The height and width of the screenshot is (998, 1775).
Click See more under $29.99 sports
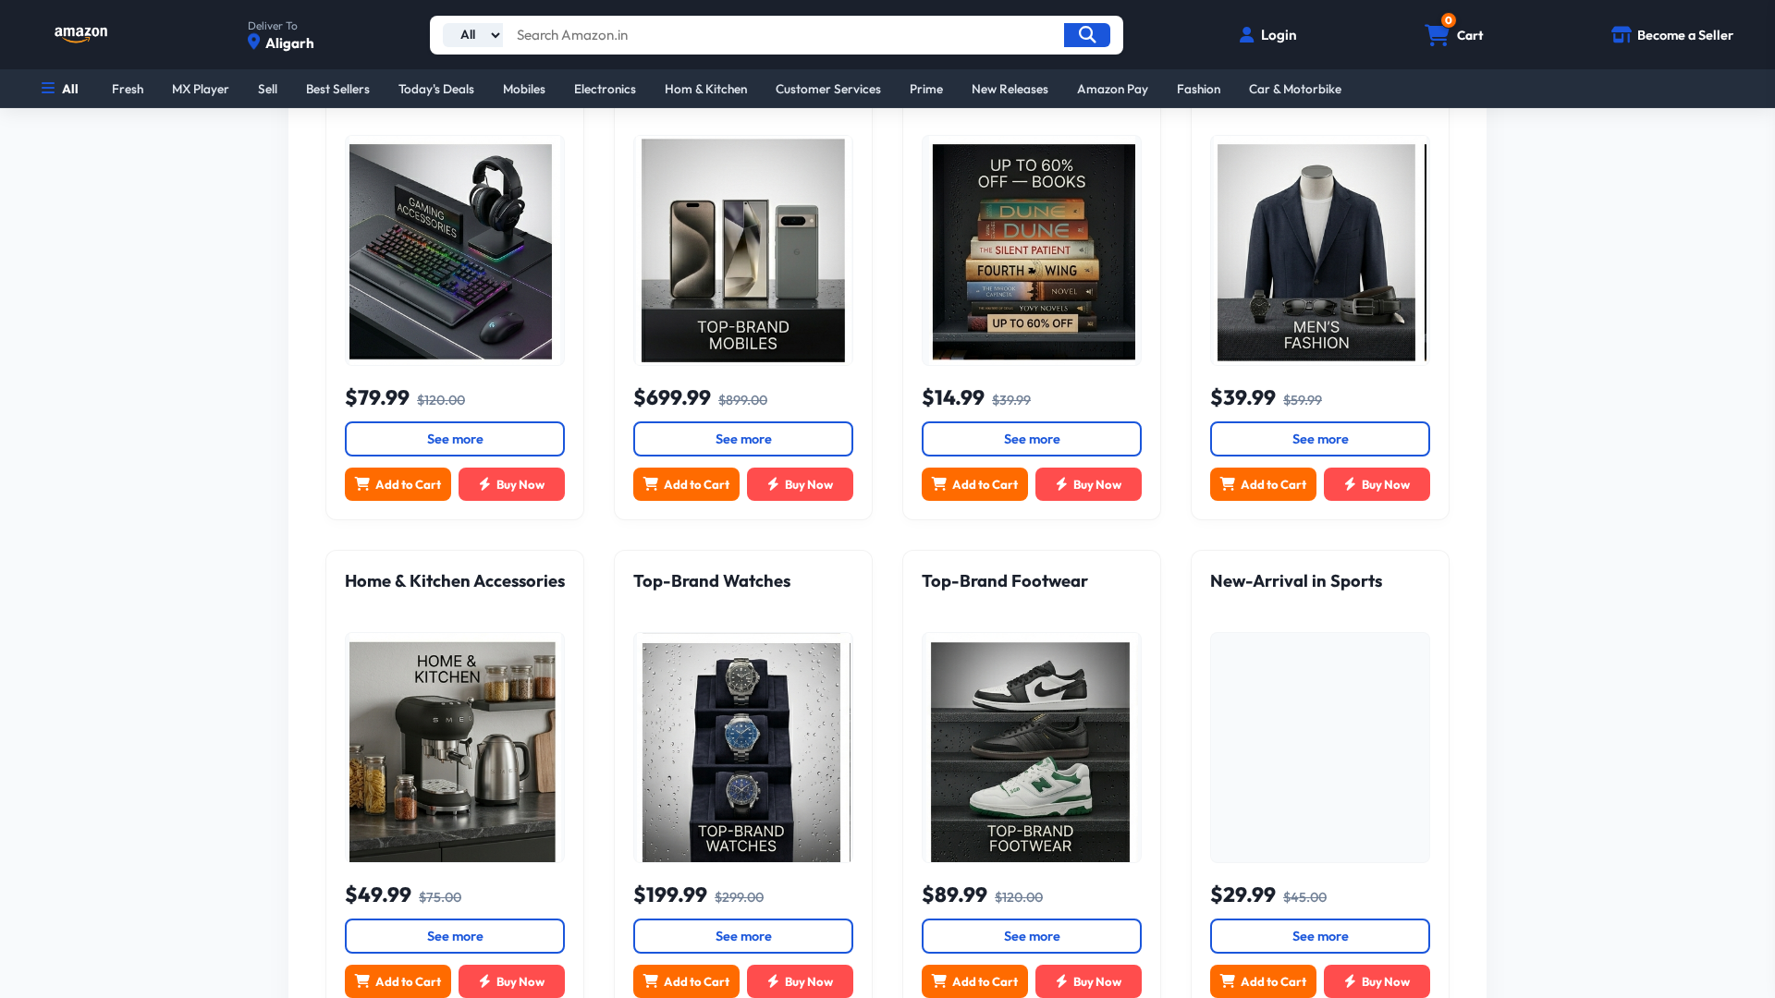(1320, 936)
